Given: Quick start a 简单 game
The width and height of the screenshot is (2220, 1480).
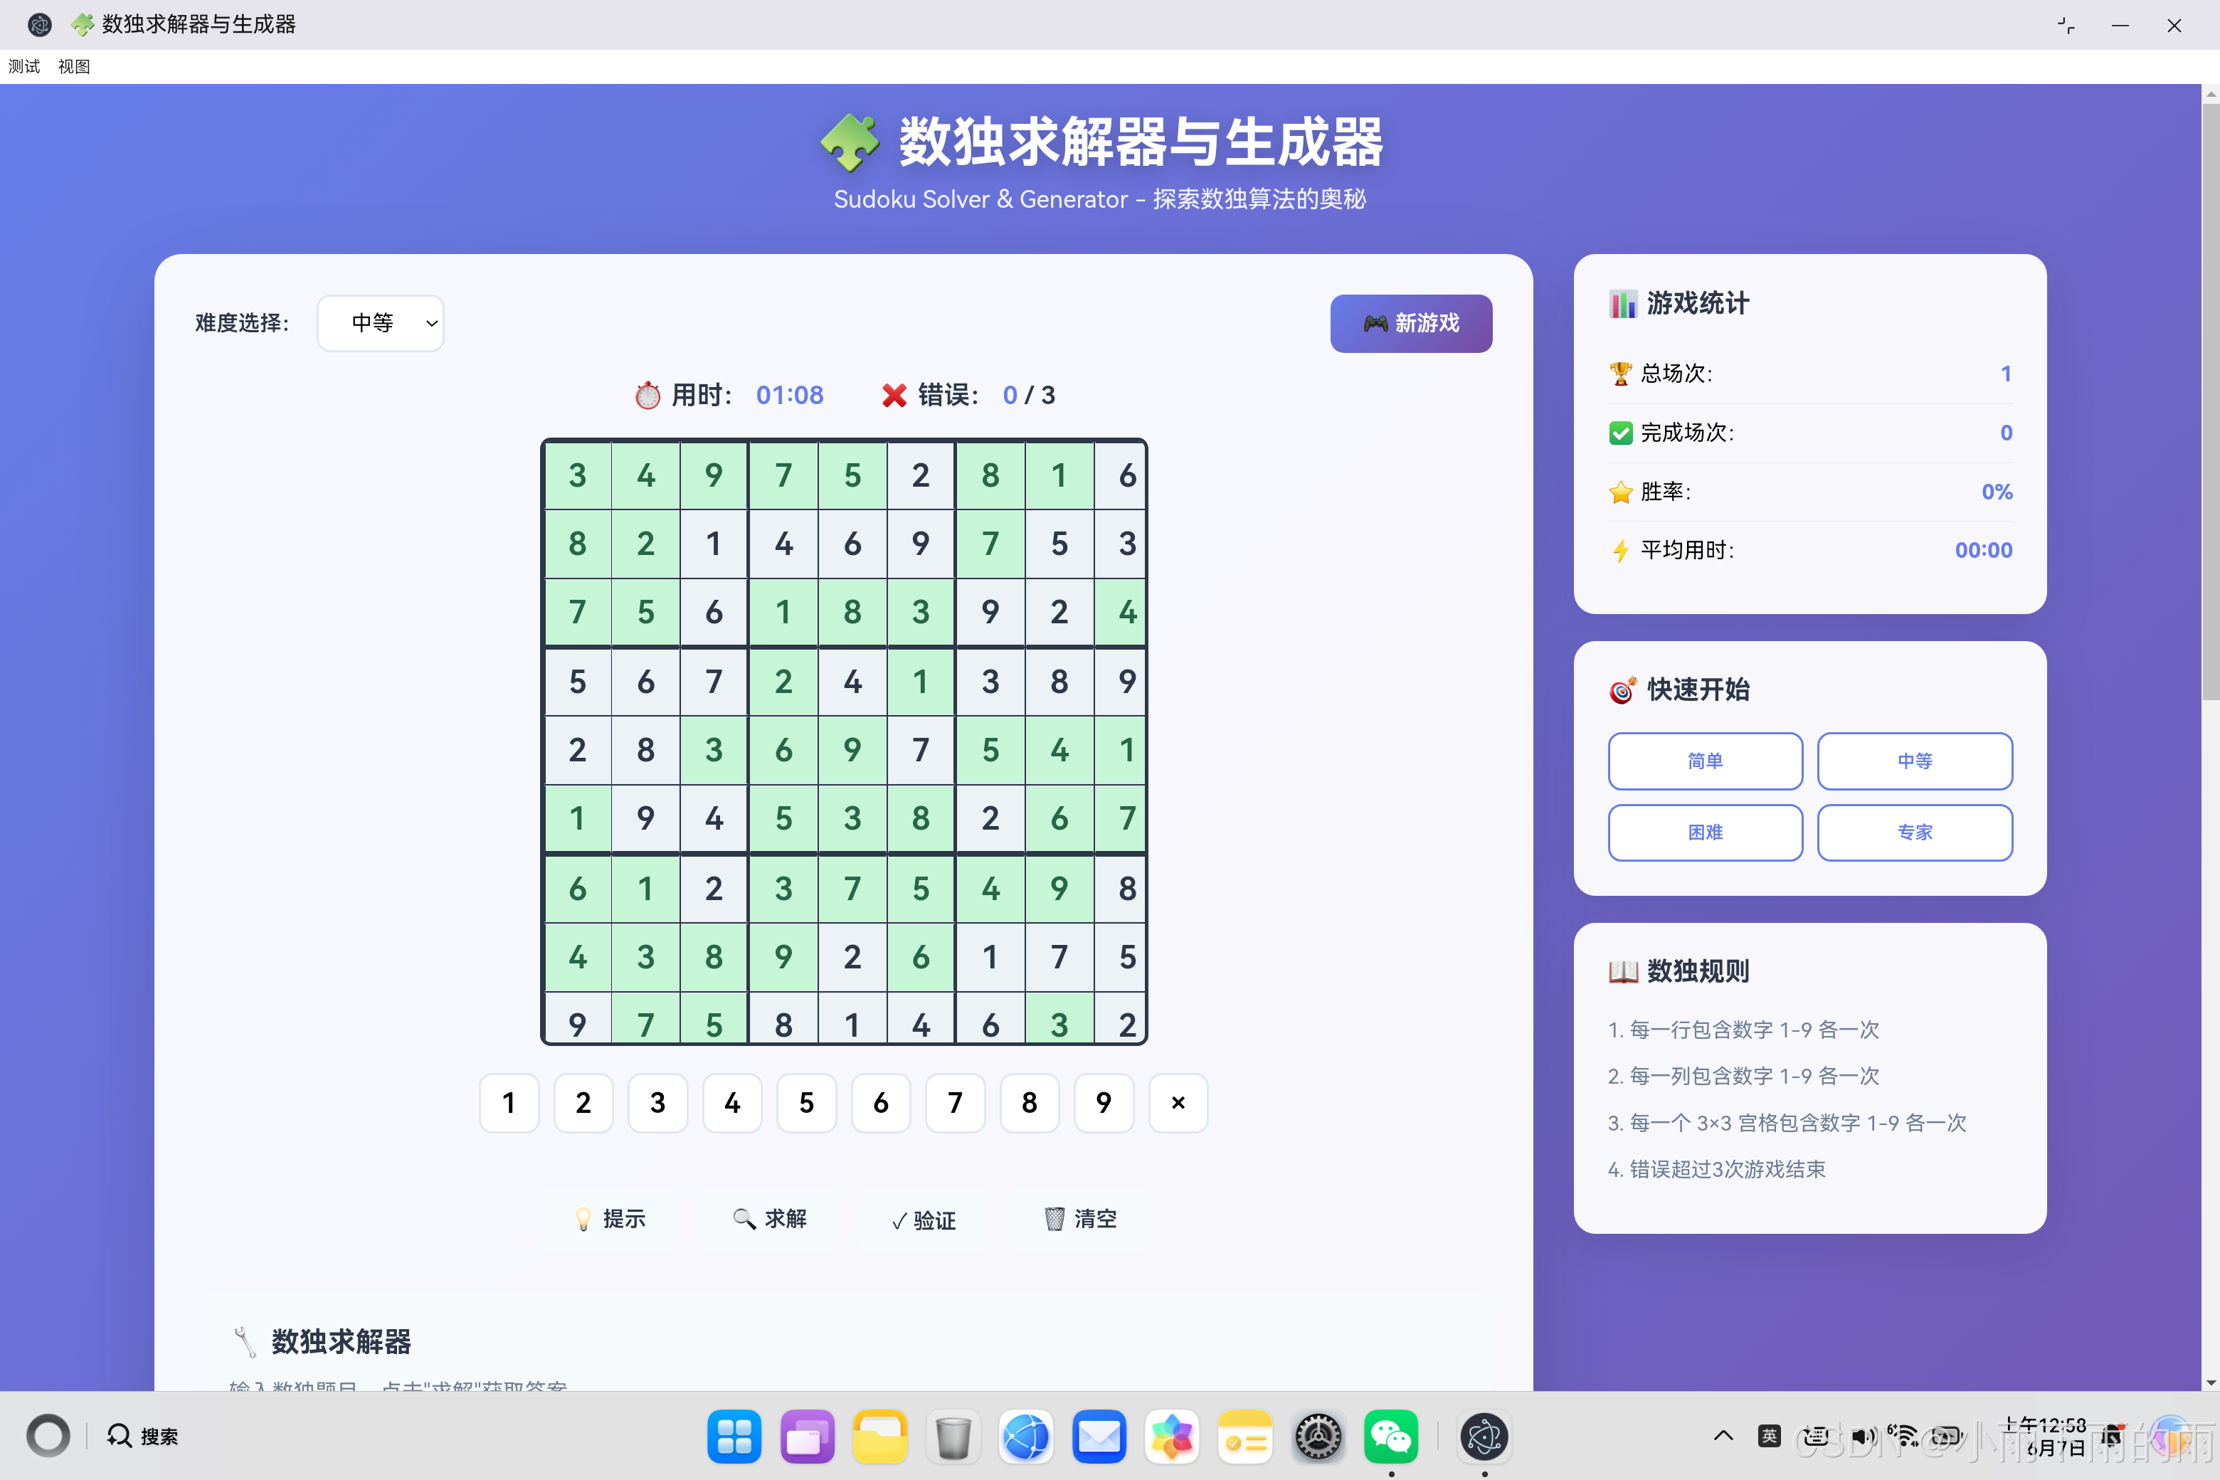Looking at the screenshot, I should click(1705, 761).
